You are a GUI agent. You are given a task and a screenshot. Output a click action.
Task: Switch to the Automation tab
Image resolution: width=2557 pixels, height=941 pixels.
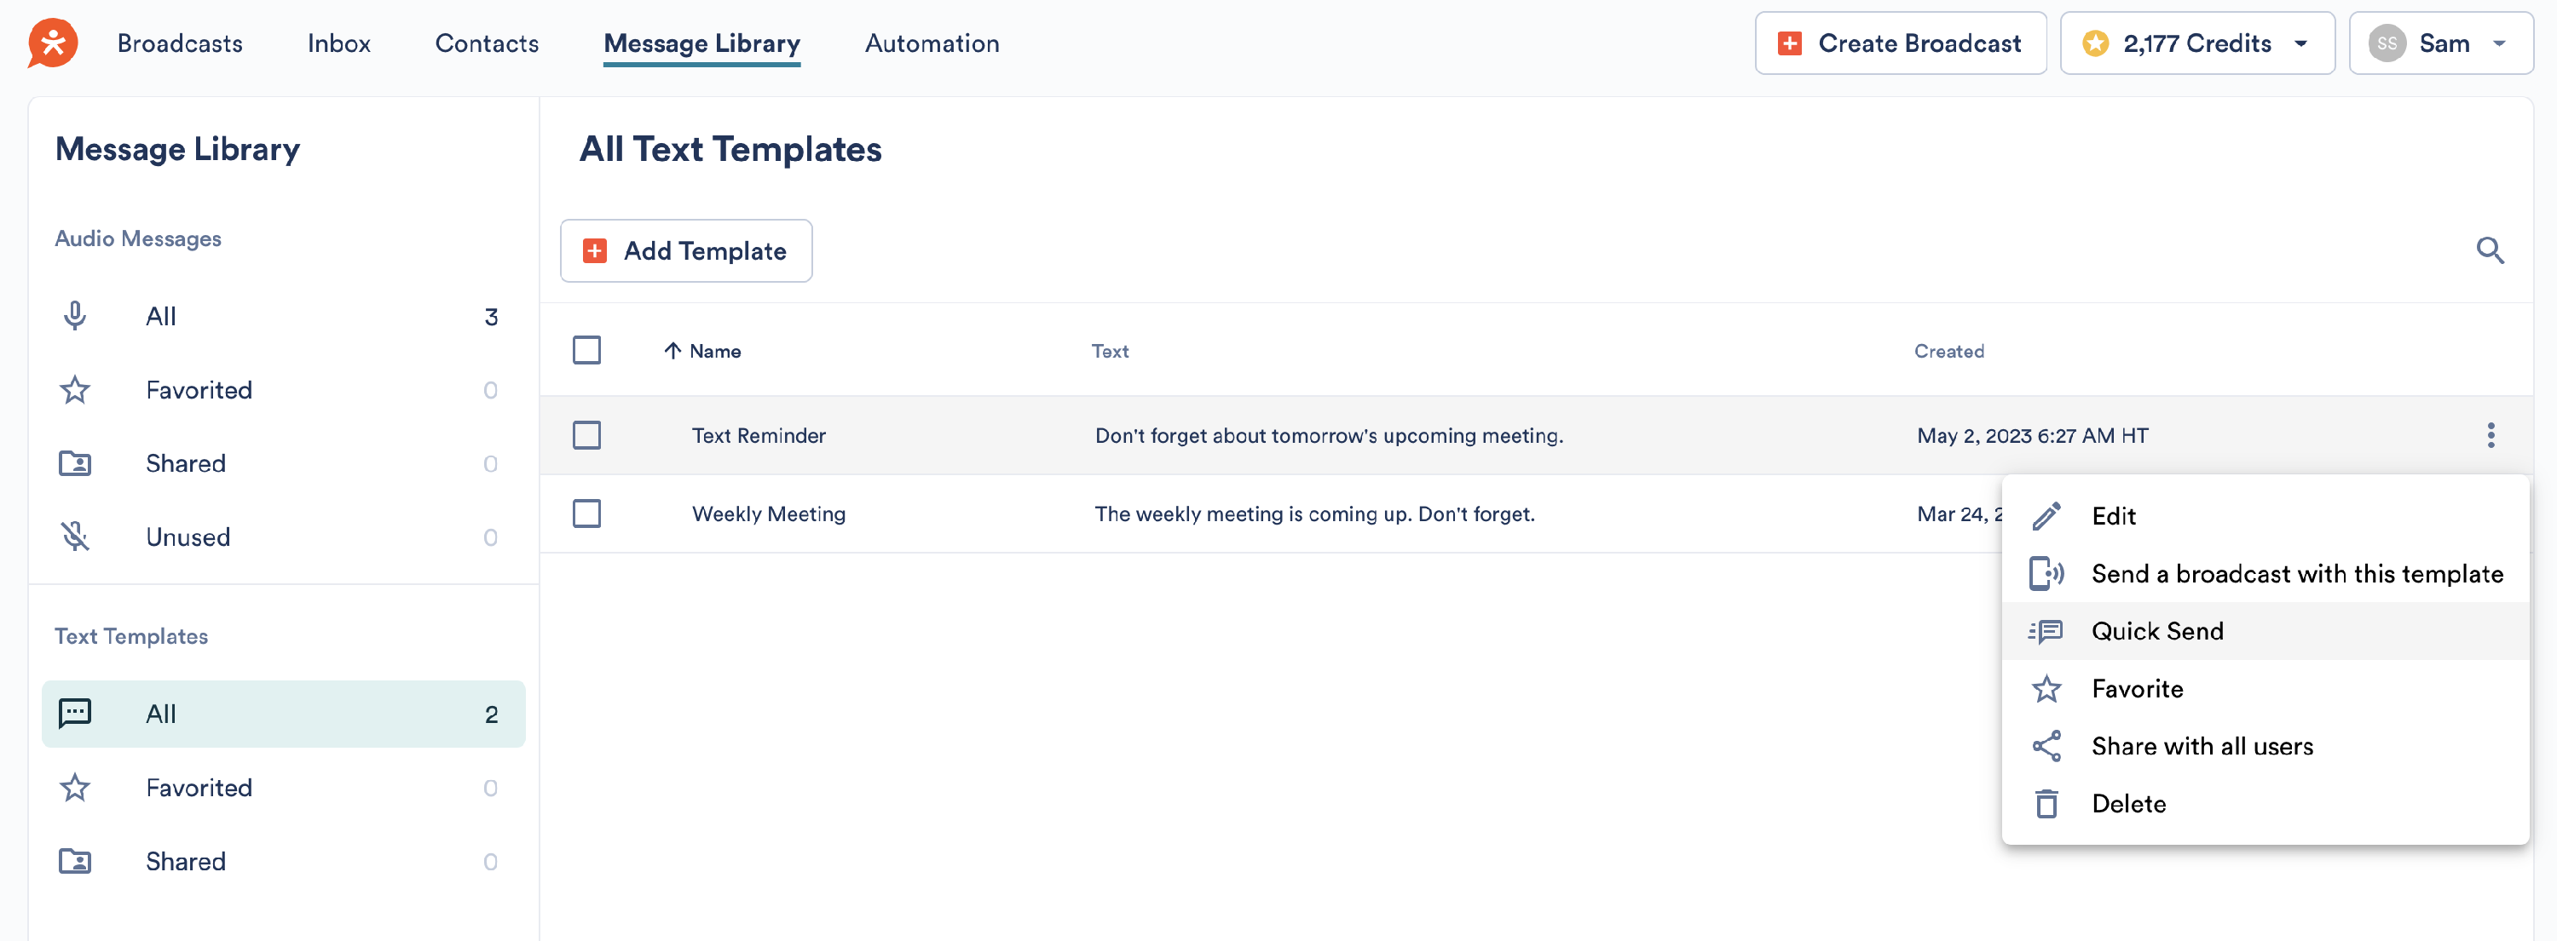(x=931, y=43)
